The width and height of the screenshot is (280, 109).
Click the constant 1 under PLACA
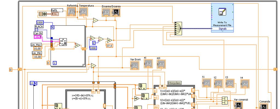coord(36,30)
